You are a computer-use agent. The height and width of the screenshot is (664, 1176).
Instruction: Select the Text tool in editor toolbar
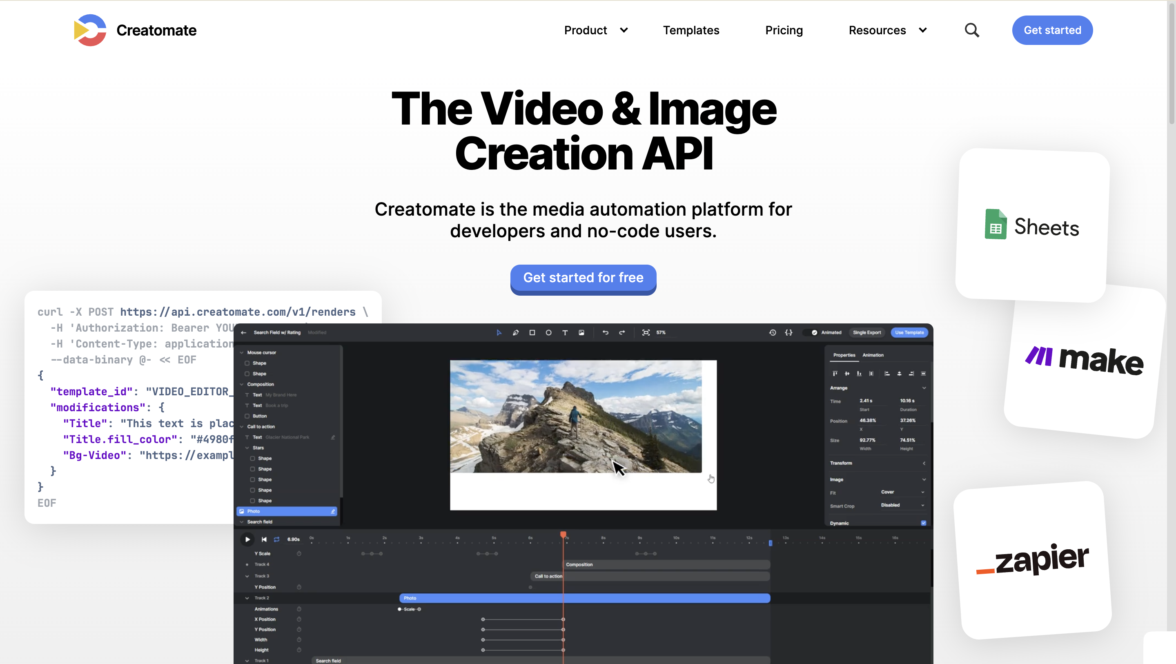tap(565, 332)
